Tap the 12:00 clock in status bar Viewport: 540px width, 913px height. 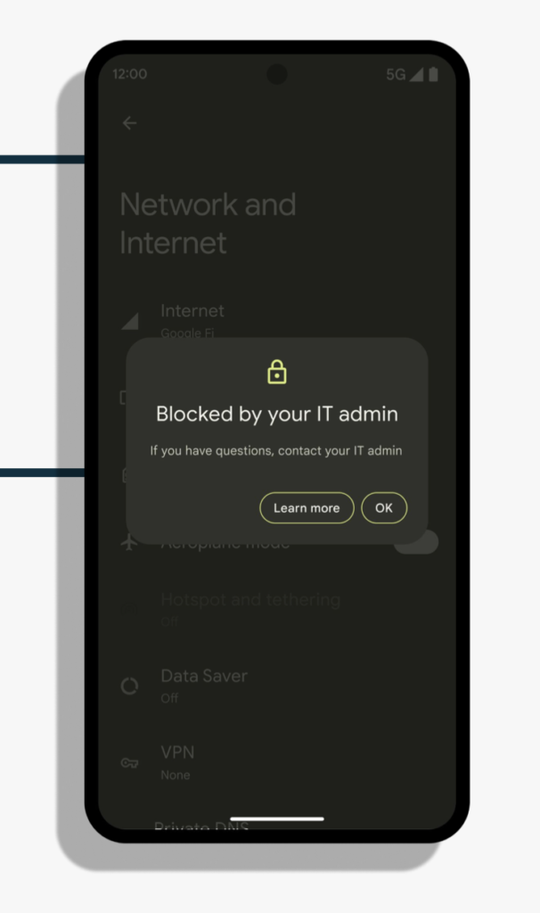click(130, 74)
